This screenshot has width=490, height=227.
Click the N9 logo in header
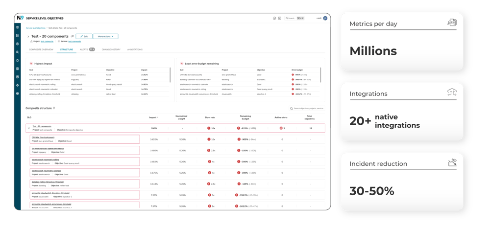coord(20,18)
